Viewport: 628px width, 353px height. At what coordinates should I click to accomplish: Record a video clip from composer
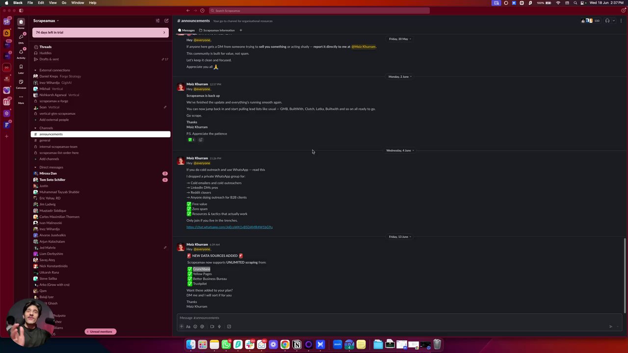pos(212,327)
